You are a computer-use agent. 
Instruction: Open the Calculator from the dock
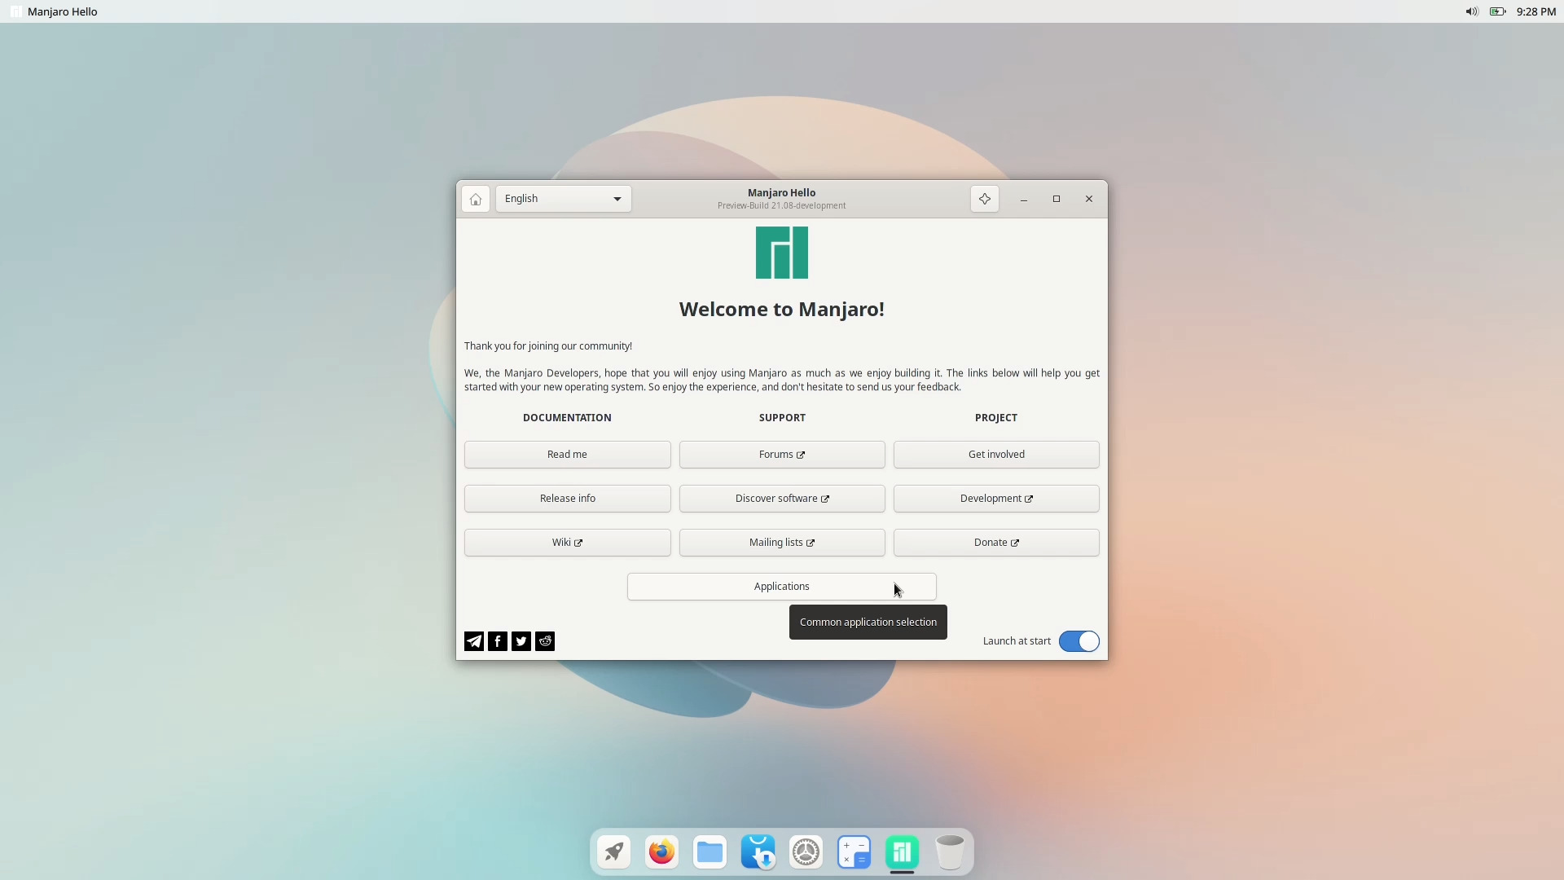click(854, 851)
